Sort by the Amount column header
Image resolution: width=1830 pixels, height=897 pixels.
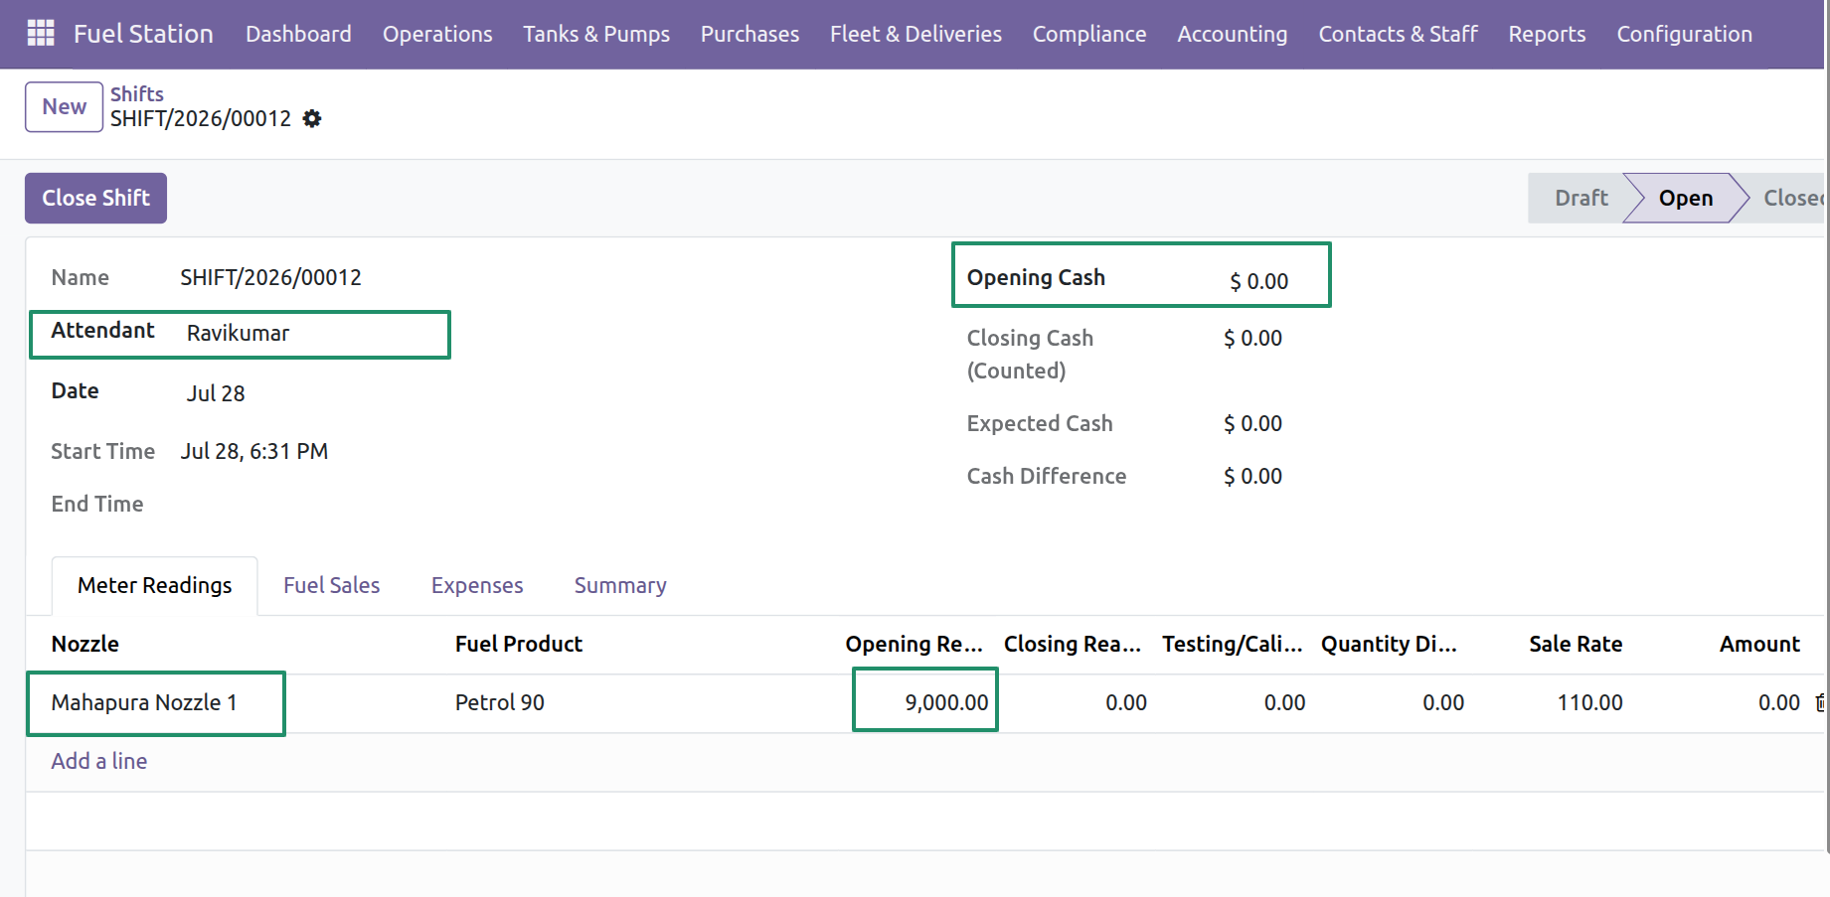click(x=1759, y=645)
